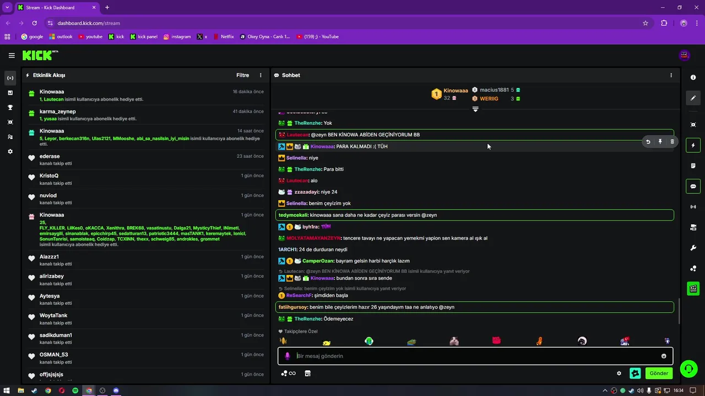Click the wrench tools icon in right sidebar
705x396 pixels.
click(x=693, y=248)
